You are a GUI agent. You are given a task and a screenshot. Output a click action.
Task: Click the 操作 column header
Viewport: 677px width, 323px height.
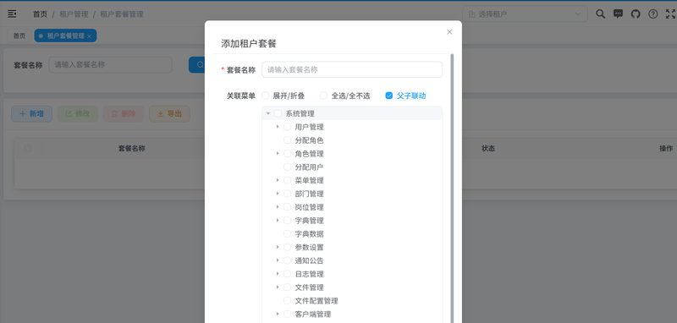[666, 148]
